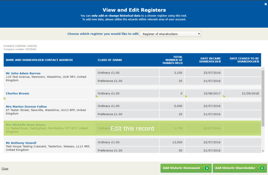Screen dimensions: 268x175
Task: Click John Barron's 3,100 shares cell
Action: coord(172,73)
